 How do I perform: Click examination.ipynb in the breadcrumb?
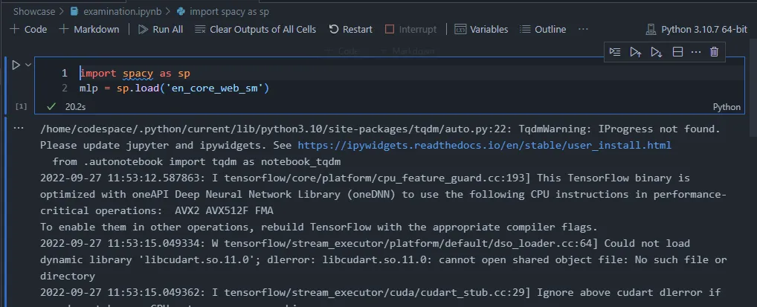(x=116, y=11)
